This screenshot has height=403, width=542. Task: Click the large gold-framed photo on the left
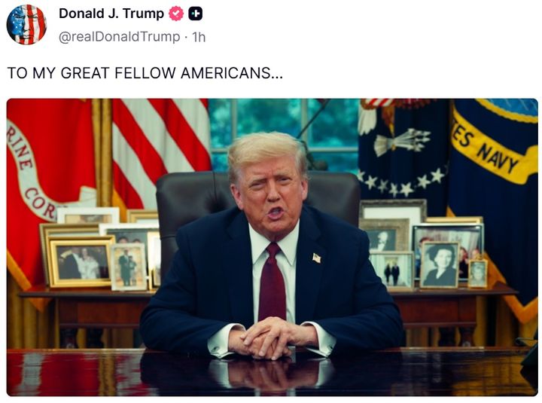pos(81,262)
